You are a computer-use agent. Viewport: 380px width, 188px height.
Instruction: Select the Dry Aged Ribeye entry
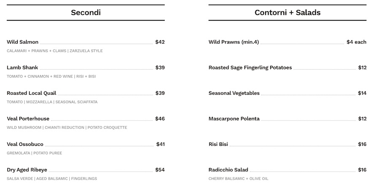click(27, 170)
